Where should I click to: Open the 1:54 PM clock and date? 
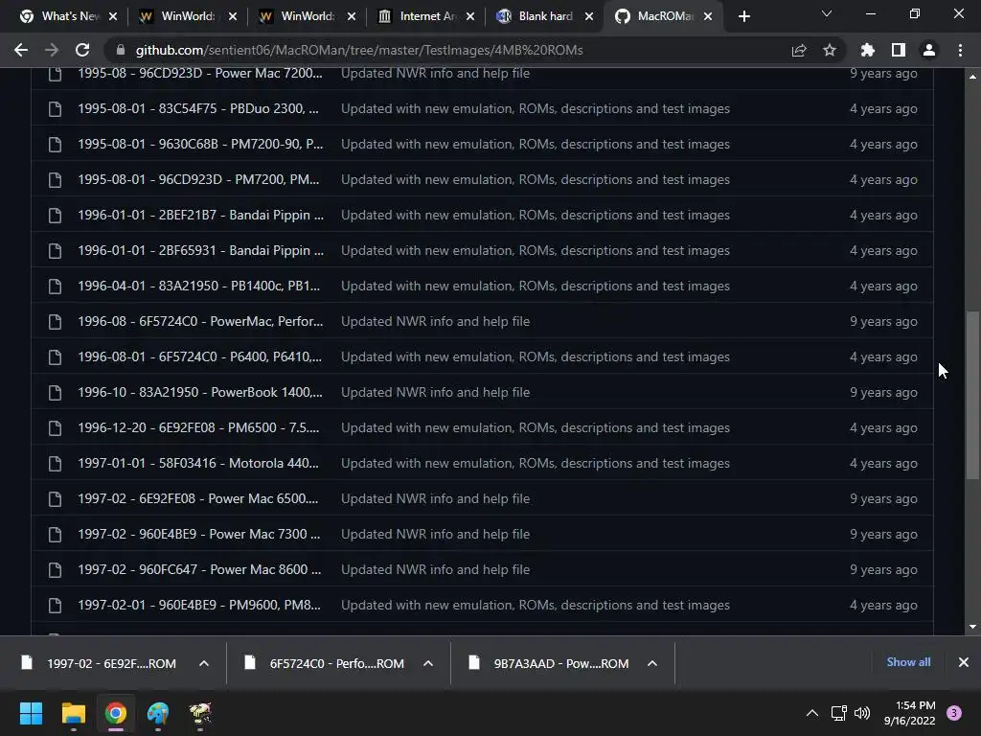[x=910, y=713]
